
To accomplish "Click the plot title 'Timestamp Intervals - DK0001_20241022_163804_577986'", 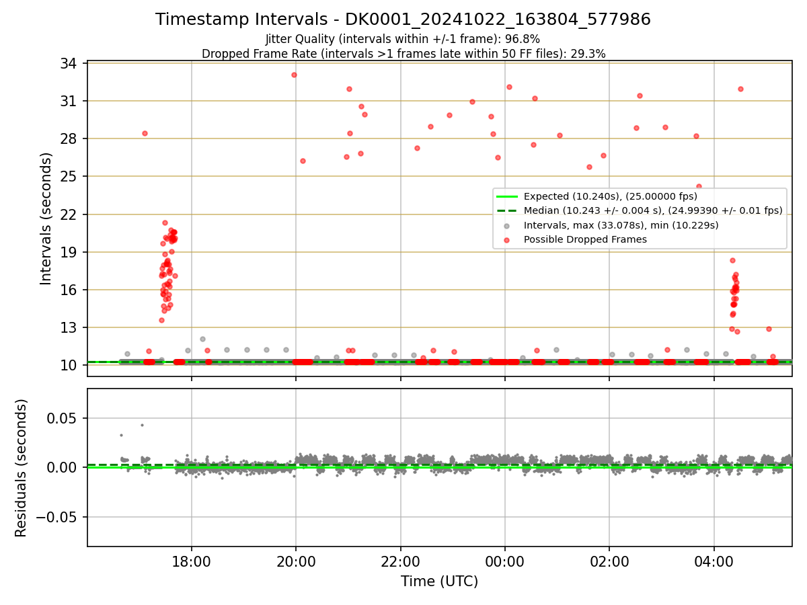I will click(403, 19).
